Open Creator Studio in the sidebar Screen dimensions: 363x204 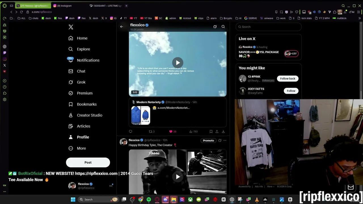(x=85, y=115)
